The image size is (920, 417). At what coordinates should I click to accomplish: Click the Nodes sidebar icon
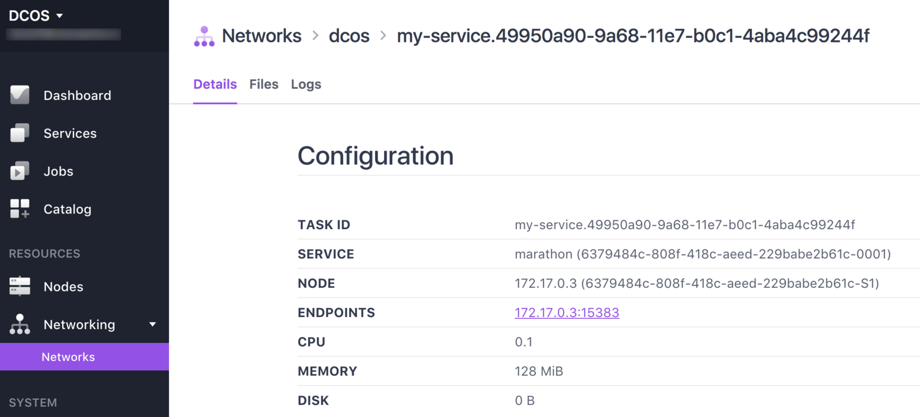[x=20, y=286]
